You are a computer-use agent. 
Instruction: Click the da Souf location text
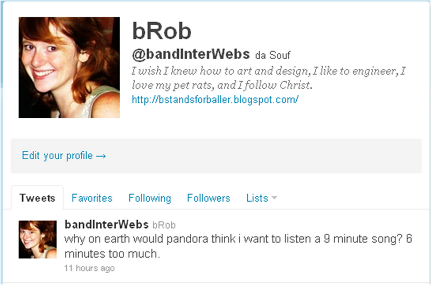[x=273, y=55]
